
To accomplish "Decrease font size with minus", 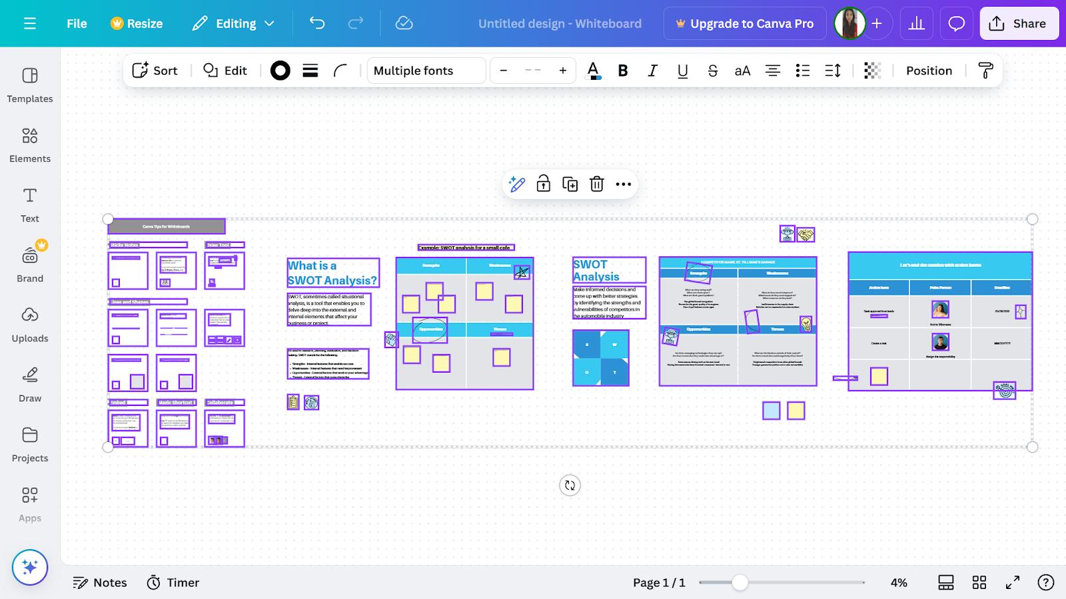I will (504, 71).
